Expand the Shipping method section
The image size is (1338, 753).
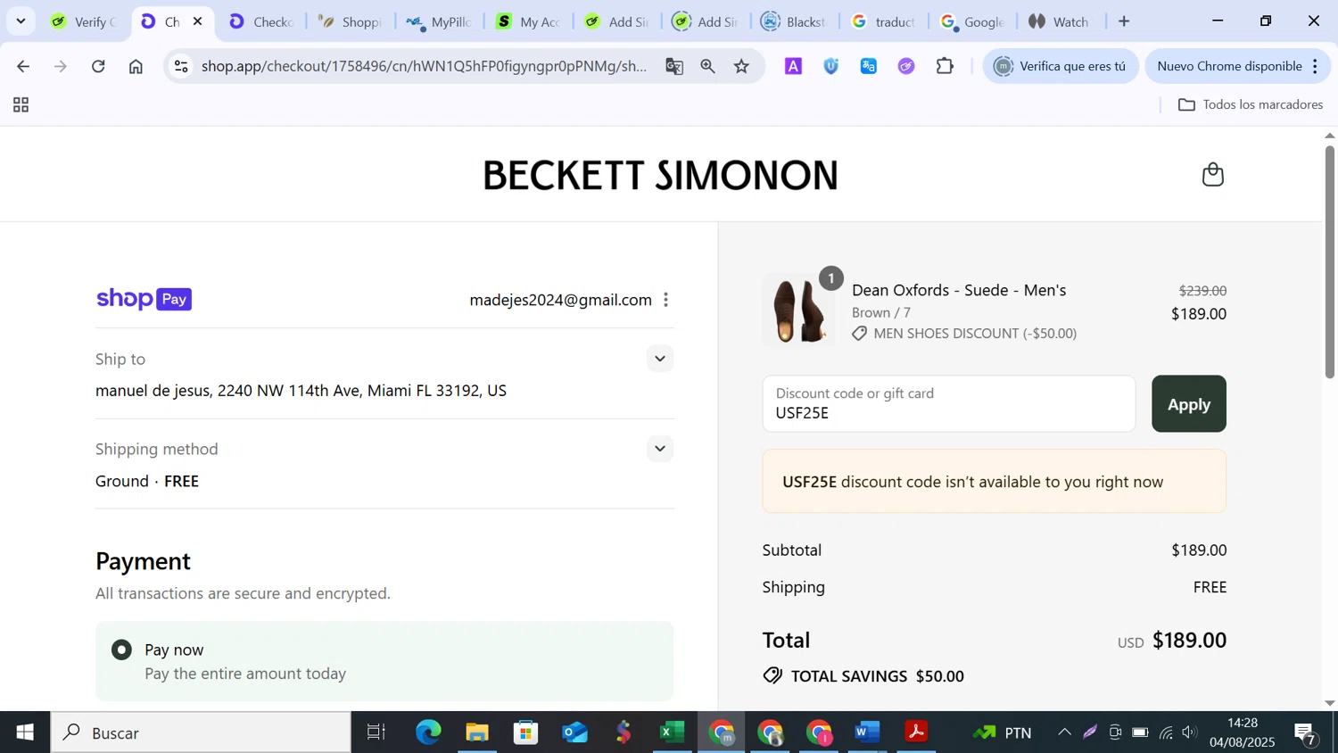click(x=660, y=449)
